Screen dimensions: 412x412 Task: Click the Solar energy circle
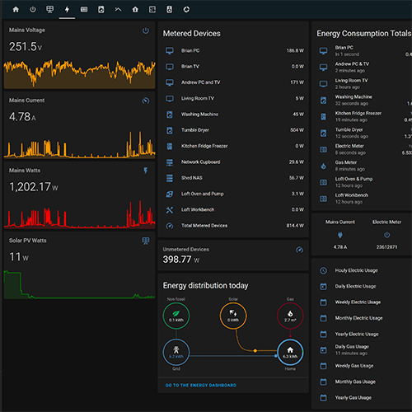233,316
